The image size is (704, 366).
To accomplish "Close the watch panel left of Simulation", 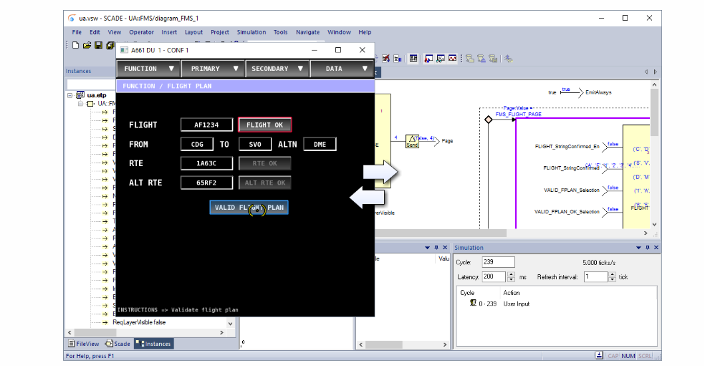I will (x=445, y=247).
